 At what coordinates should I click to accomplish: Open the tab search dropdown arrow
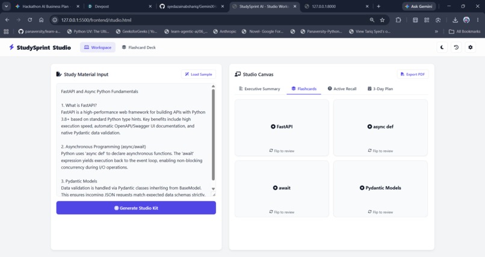[6, 6]
